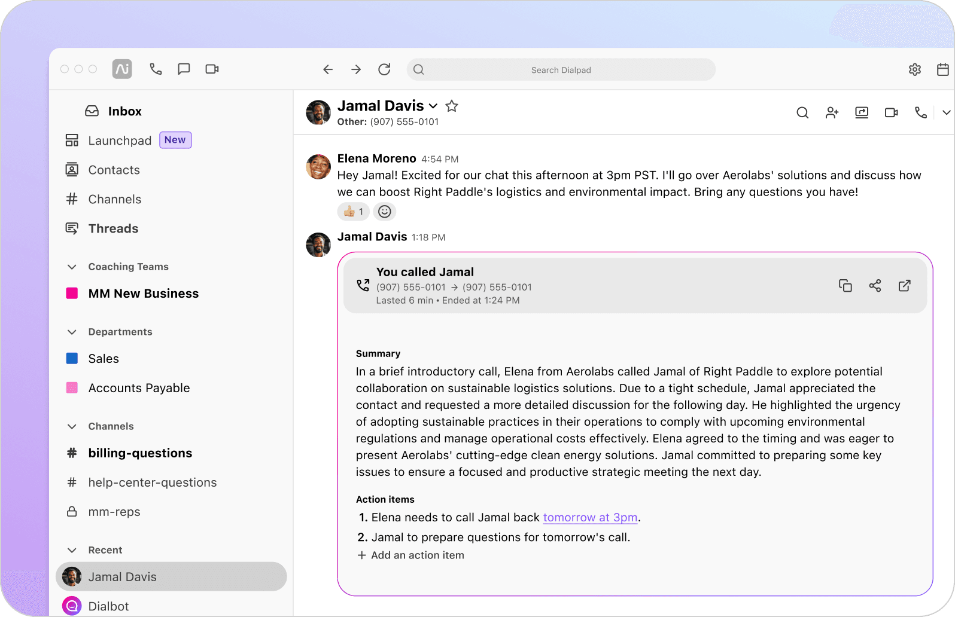The width and height of the screenshot is (955, 617).
Task: Start a phone call from top toolbar
Action: [x=156, y=69]
